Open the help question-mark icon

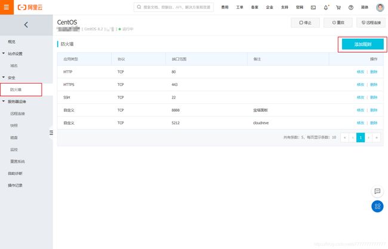click(351, 7)
